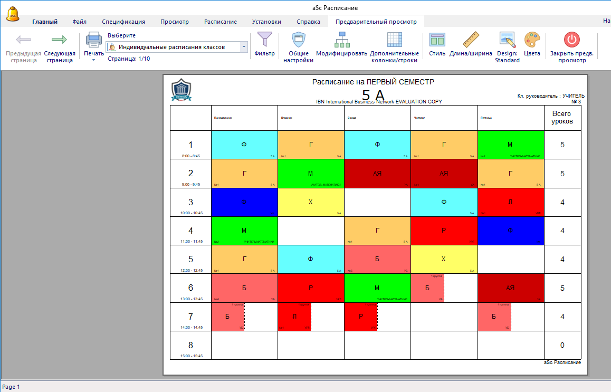The height and width of the screenshot is (392, 611).
Task: Open the Colors (Цвета) palette
Action: click(x=532, y=40)
